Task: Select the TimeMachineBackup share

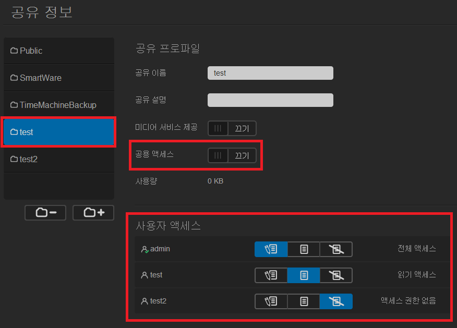Action: click(x=58, y=105)
